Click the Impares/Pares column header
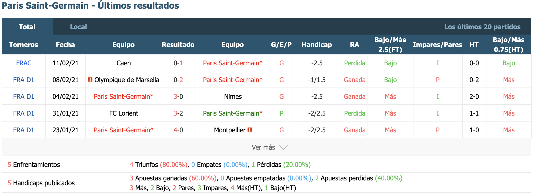This screenshot has width=534, height=195. pos(438,45)
